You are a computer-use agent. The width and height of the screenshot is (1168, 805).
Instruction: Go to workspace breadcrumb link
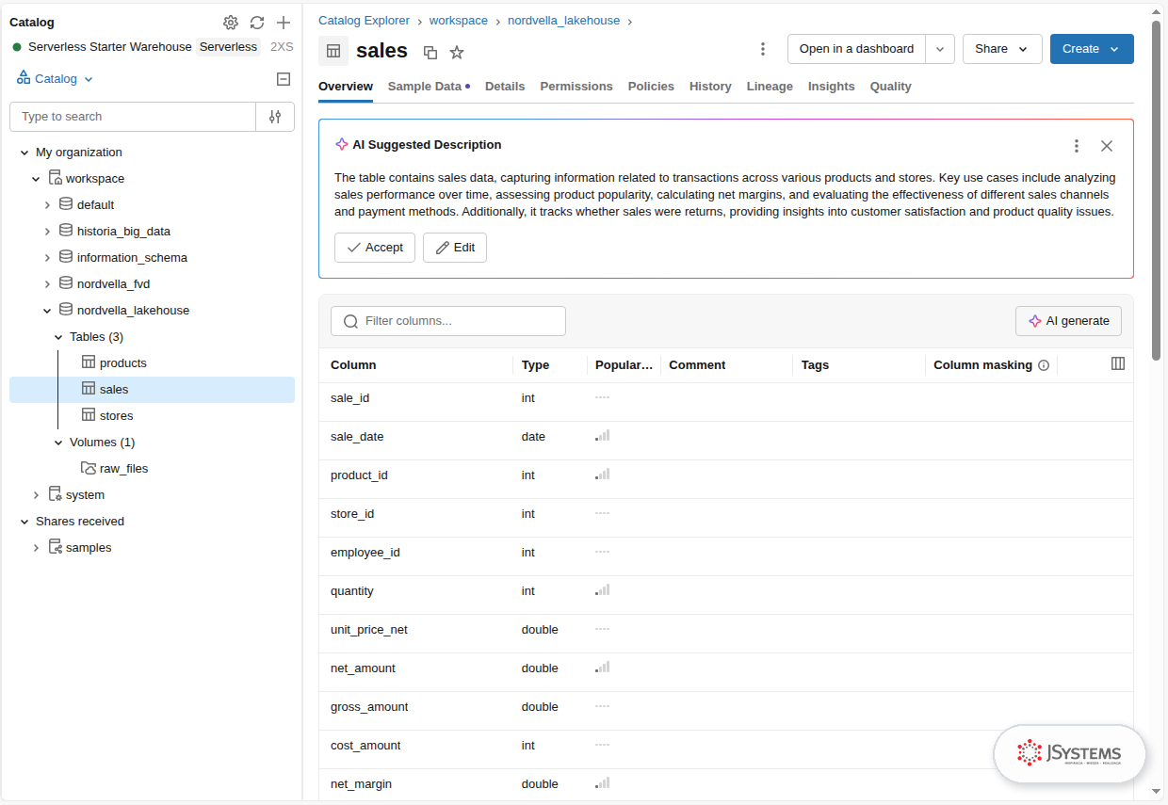tap(459, 20)
